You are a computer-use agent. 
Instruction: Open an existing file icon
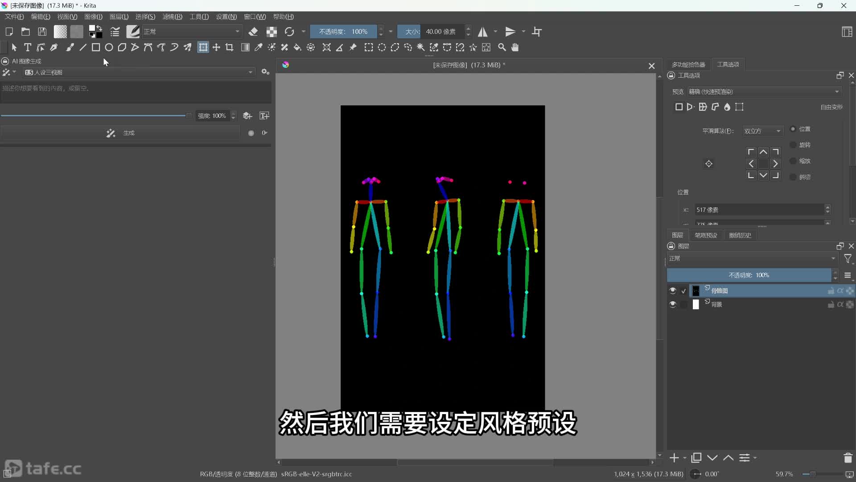click(25, 32)
